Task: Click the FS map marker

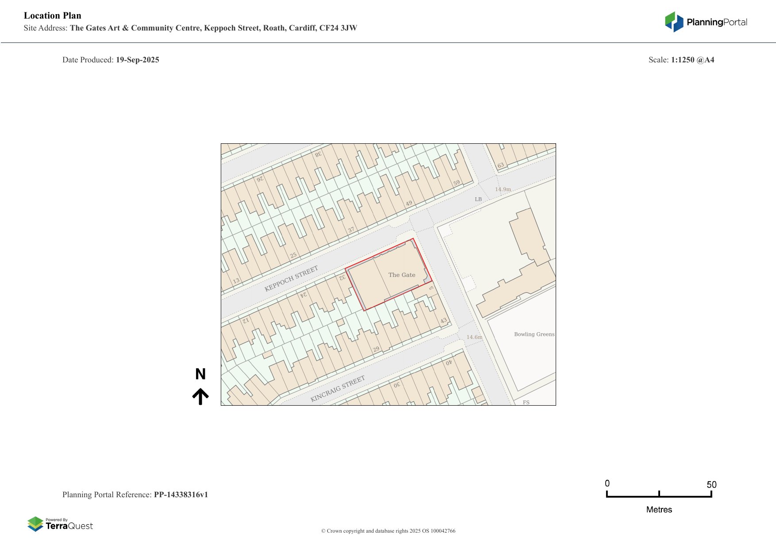Action: pyautogui.click(x=526, y=403)
